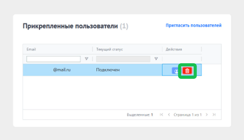Go to the next page arrow
This screenshot has width=244, height=140.
point(207,115)
